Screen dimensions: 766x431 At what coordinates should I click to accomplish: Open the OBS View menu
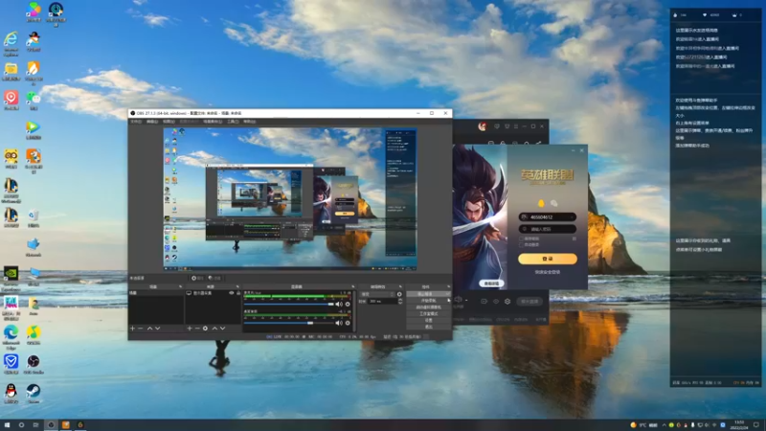click(x=169, y=122)
